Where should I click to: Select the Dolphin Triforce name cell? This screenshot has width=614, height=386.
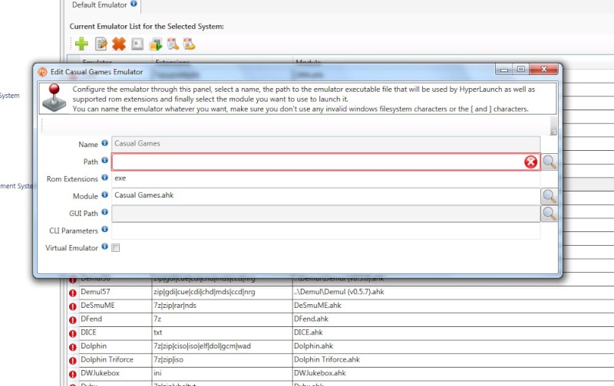116,360
